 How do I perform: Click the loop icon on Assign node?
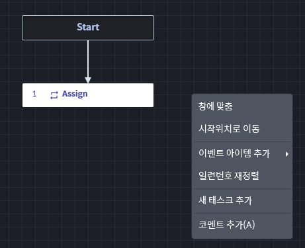[x=54, y=95]
